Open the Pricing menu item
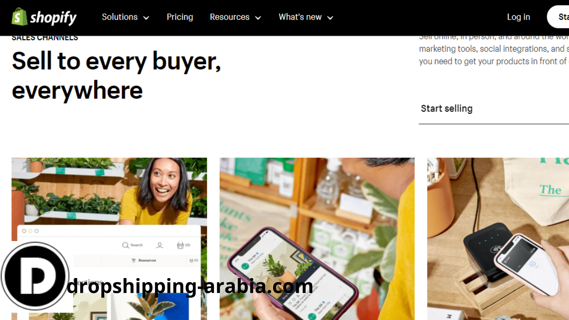 coord(180,17)
